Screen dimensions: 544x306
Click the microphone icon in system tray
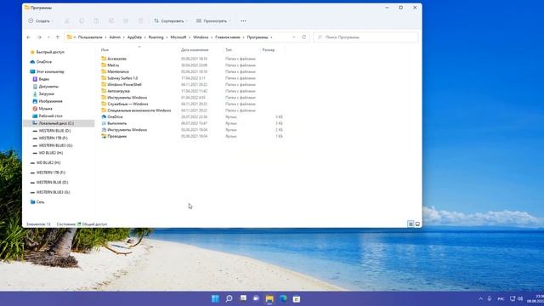point(490,298)
